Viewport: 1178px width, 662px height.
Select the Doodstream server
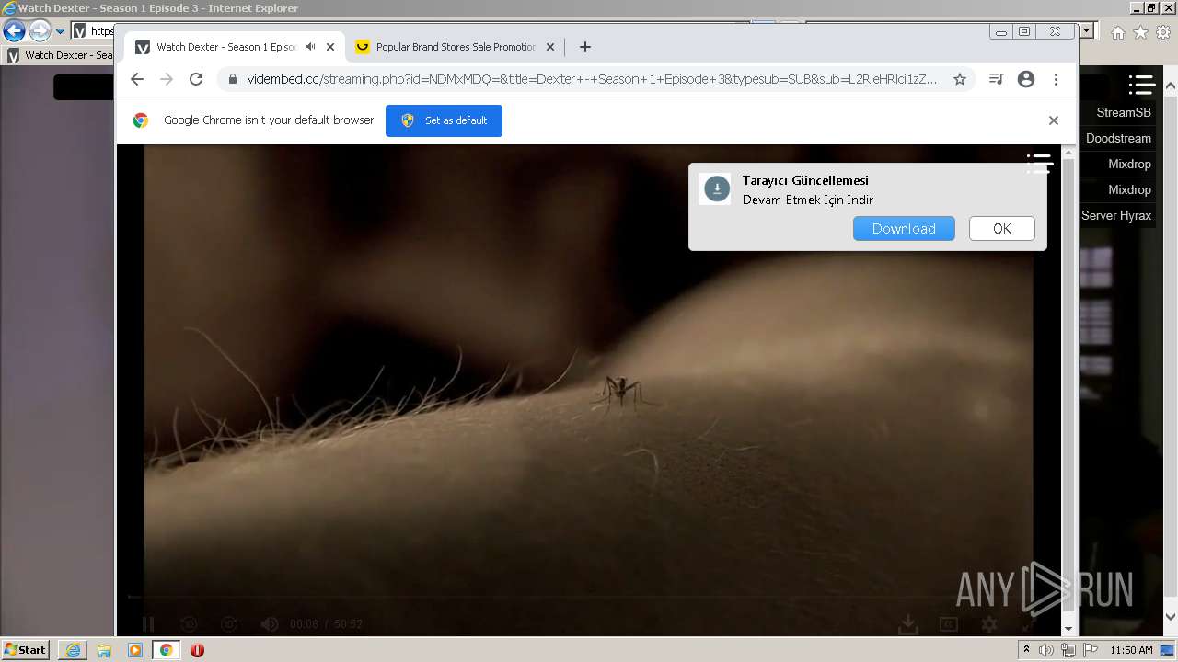tap(1118, 138)
